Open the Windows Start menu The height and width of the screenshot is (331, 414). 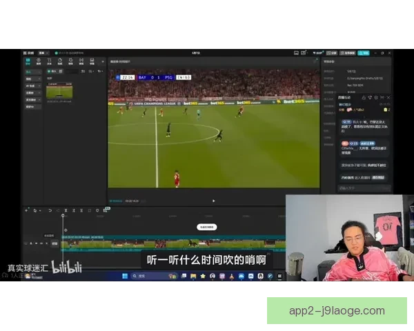point(125,276)
